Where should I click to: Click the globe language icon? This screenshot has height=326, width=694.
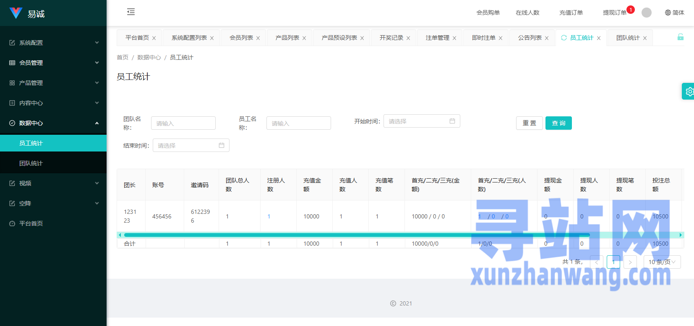[x=668, y=13]
